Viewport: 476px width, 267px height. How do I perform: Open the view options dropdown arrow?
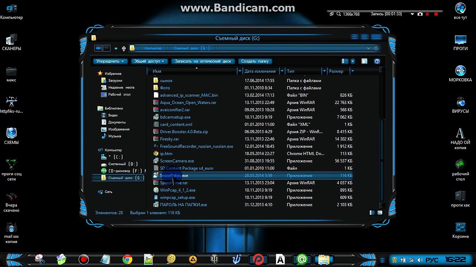tap(353, 61)
